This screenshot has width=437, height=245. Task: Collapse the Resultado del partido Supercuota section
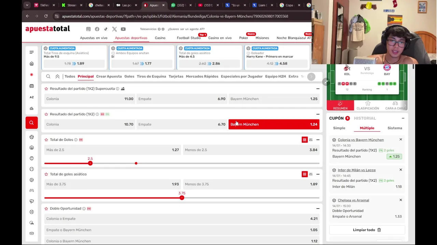coord(318,89)
